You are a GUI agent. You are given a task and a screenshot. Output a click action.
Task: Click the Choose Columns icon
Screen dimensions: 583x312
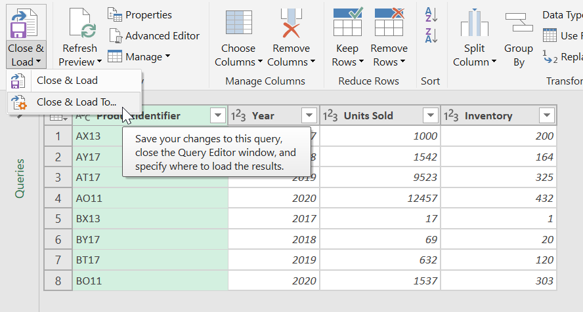[x=238, y=23]
